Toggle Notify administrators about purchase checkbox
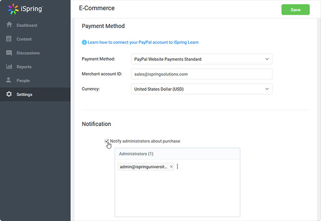 [106, 141]
